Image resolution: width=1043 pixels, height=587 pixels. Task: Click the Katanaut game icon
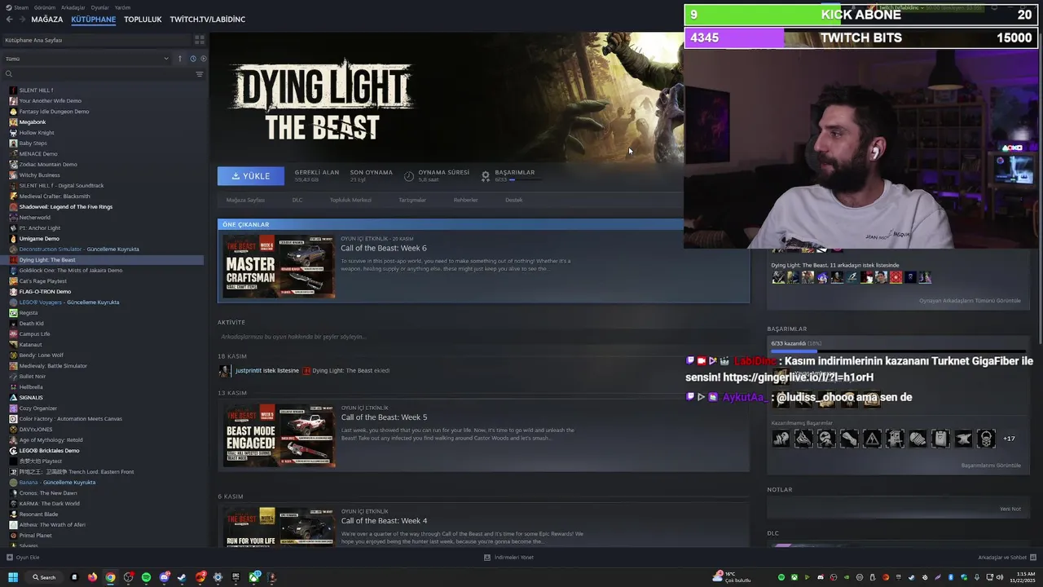click(x=13, y=345)
